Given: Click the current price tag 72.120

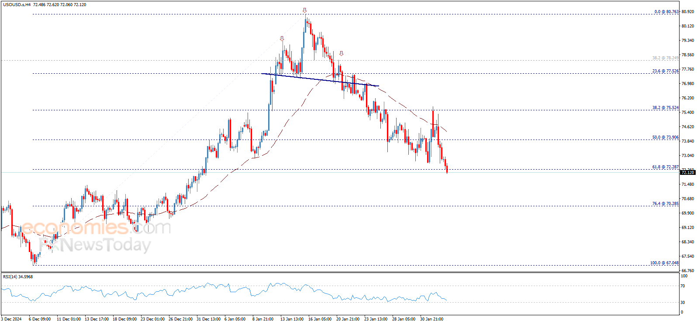Looking at the screenshot, I should click(x=688, y=173).
